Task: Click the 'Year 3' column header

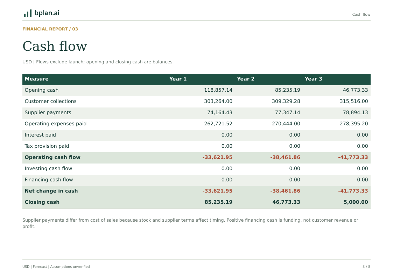Action: [x=313, y=79]
